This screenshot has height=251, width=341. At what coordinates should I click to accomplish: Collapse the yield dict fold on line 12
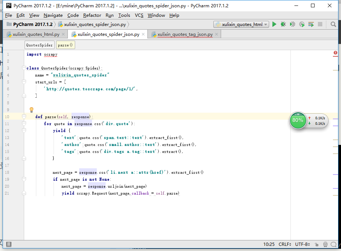coord(24,131)
